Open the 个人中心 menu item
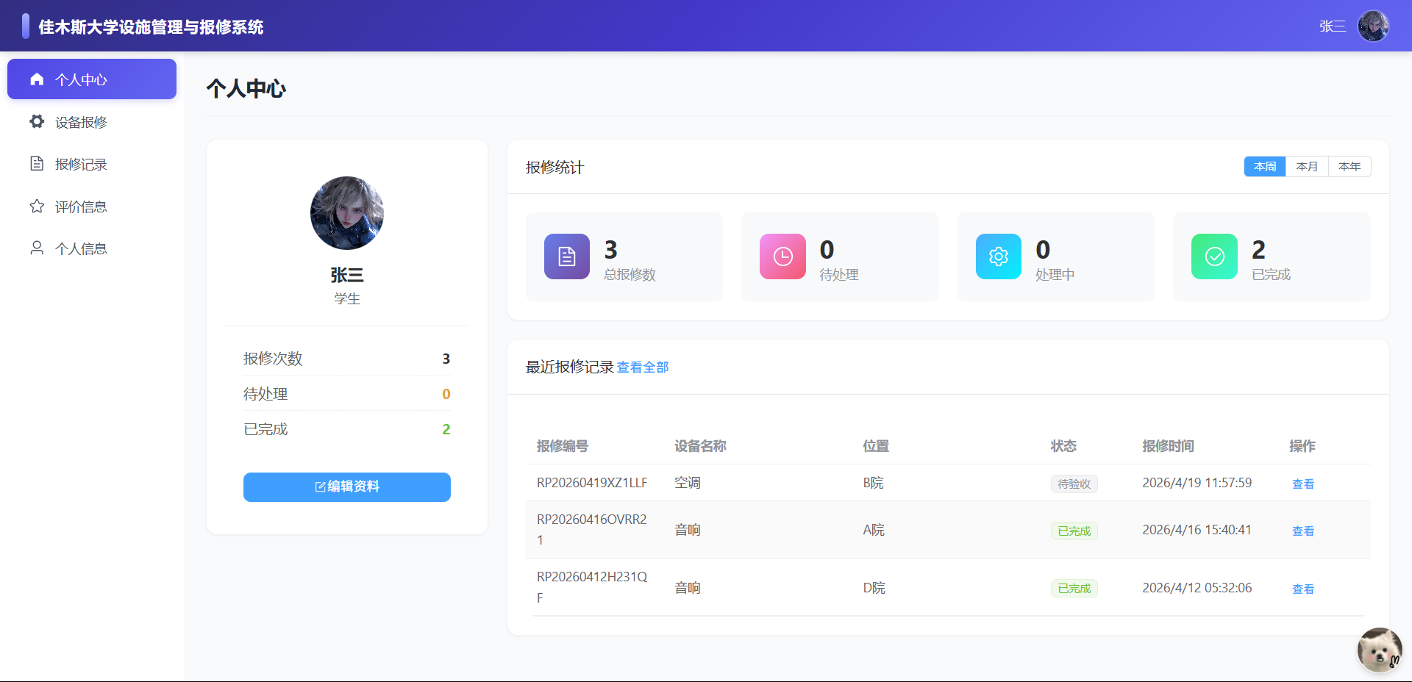1412x682 pixels. 92,79
